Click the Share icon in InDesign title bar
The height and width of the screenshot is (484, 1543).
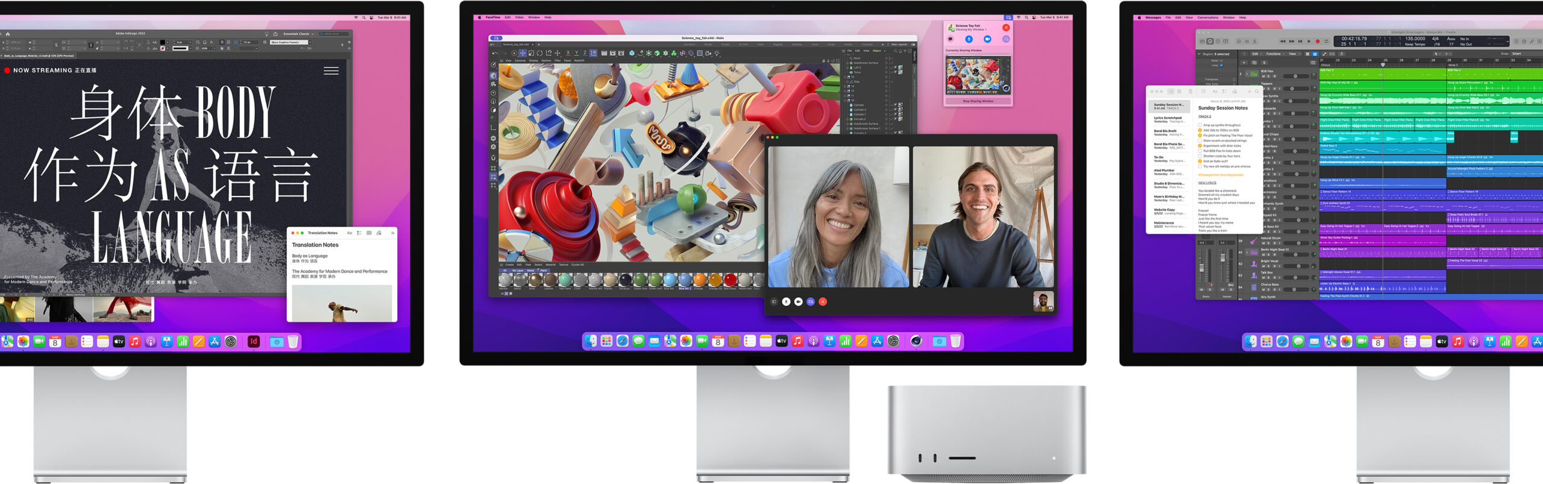[275, 34]
